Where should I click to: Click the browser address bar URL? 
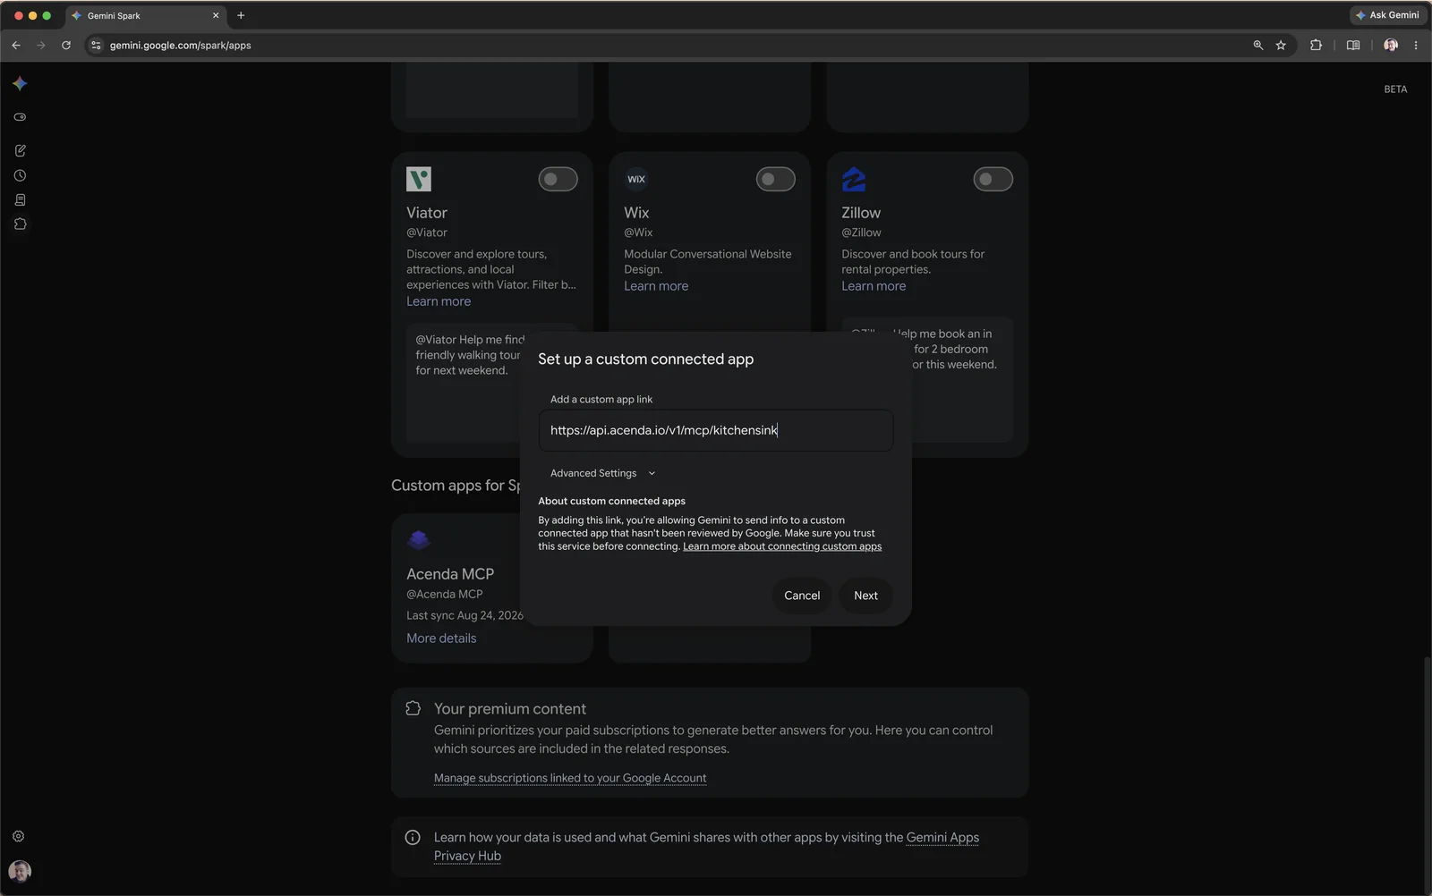(x=180, y=45)
